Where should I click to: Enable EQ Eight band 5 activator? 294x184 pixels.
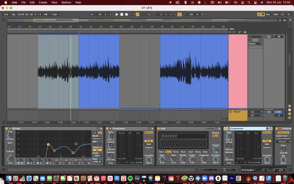57,163
